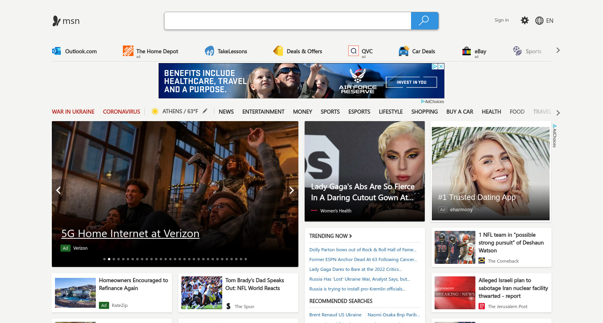Screen dimensions: 603x323
Task: Click ATHENS / 63°F weather text
Action: point(180,111)
